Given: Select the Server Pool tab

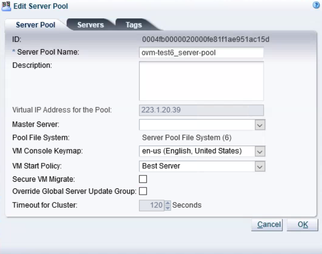Looking at the screenshot, I should pos(36,25).
